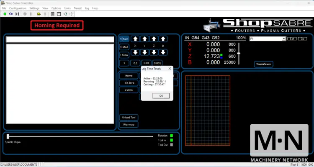This screenshot has width=314, height=167.
Task: Set jog increment to 0.1
Action: [135, 63]
